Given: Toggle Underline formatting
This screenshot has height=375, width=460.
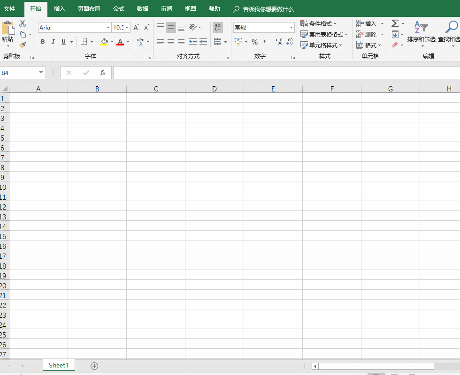Looking at the screenshot, I should (63, 42).
